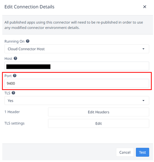Click the question mark icon next to Port
The height and width of the screenshot is (162, 154).
[x=15, y=75]
